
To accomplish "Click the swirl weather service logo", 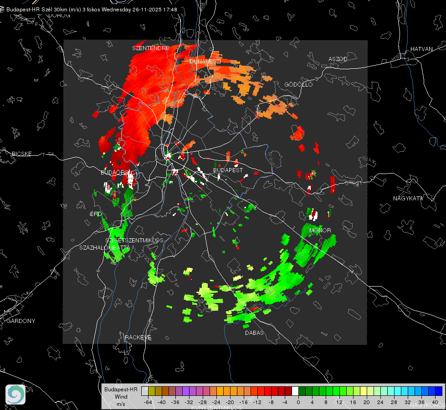I will pos(15,395).
